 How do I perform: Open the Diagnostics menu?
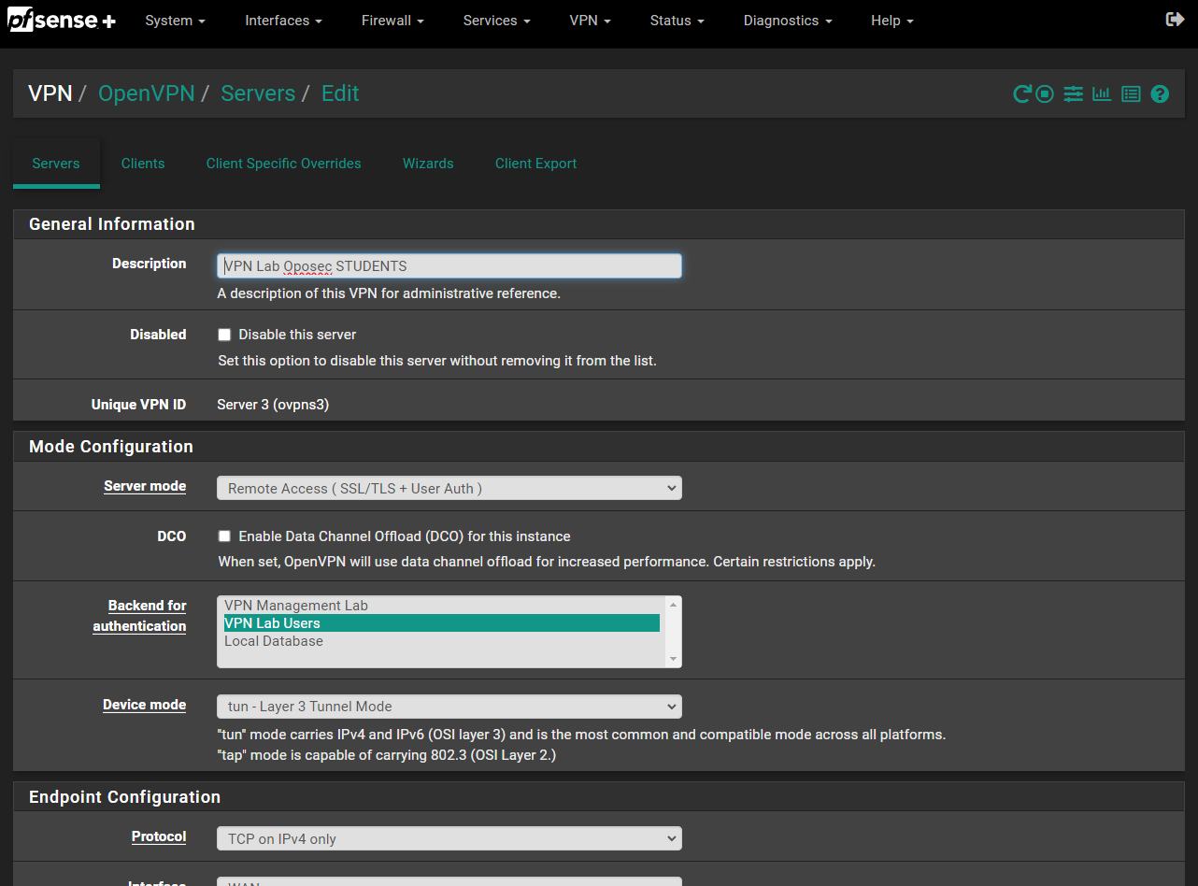(787, 21)
